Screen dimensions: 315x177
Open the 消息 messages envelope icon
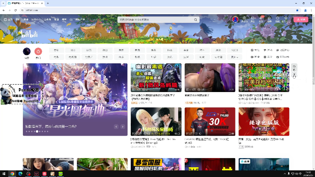pos(252,19)
